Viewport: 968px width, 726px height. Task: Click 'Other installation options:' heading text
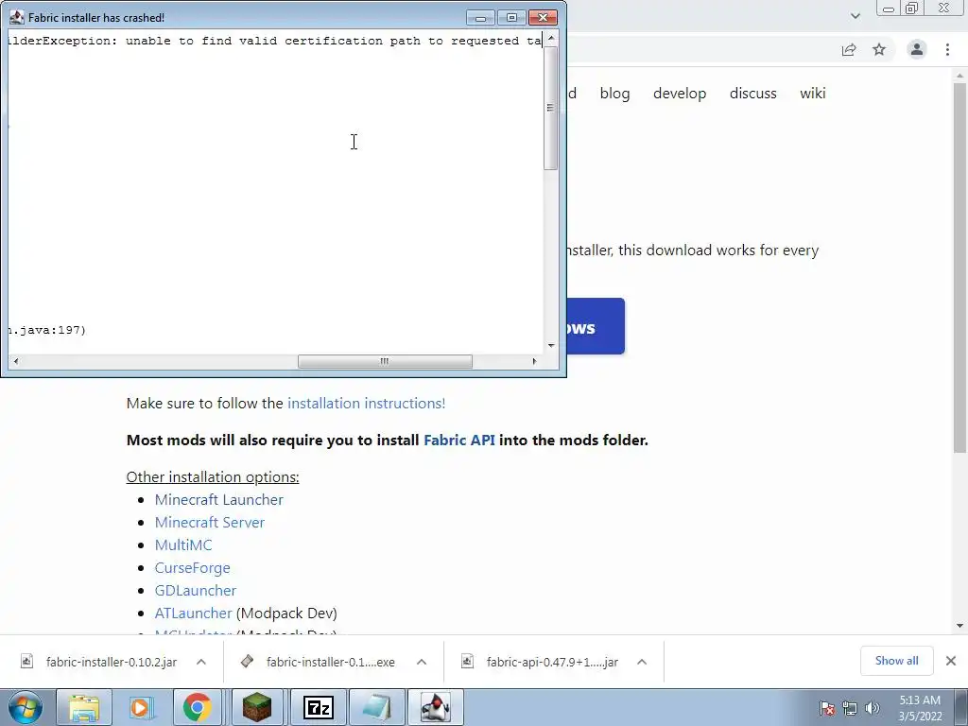click(213, 477)
